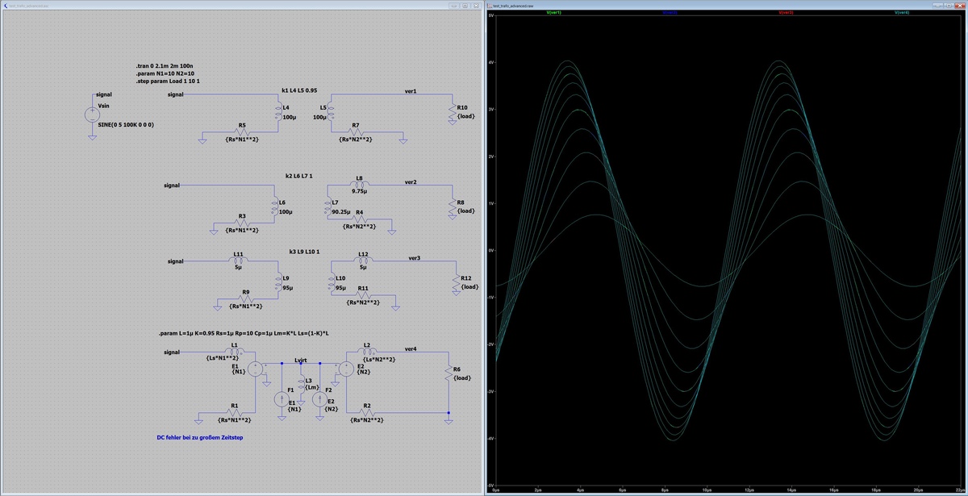Select the 9.75µ inductor L8
The height and width of the screenshot is (496, 968).
click(358, 185)
